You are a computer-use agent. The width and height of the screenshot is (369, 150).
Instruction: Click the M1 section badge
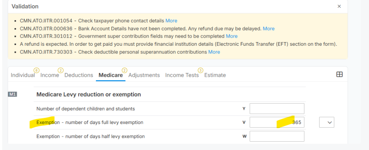click(x=13, y=94)
